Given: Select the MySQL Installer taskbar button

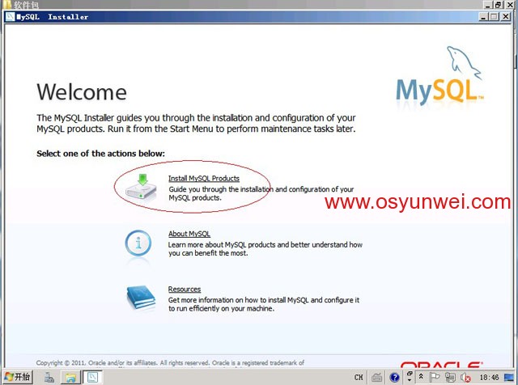Looking at the screenshot, I should (92, 377).
